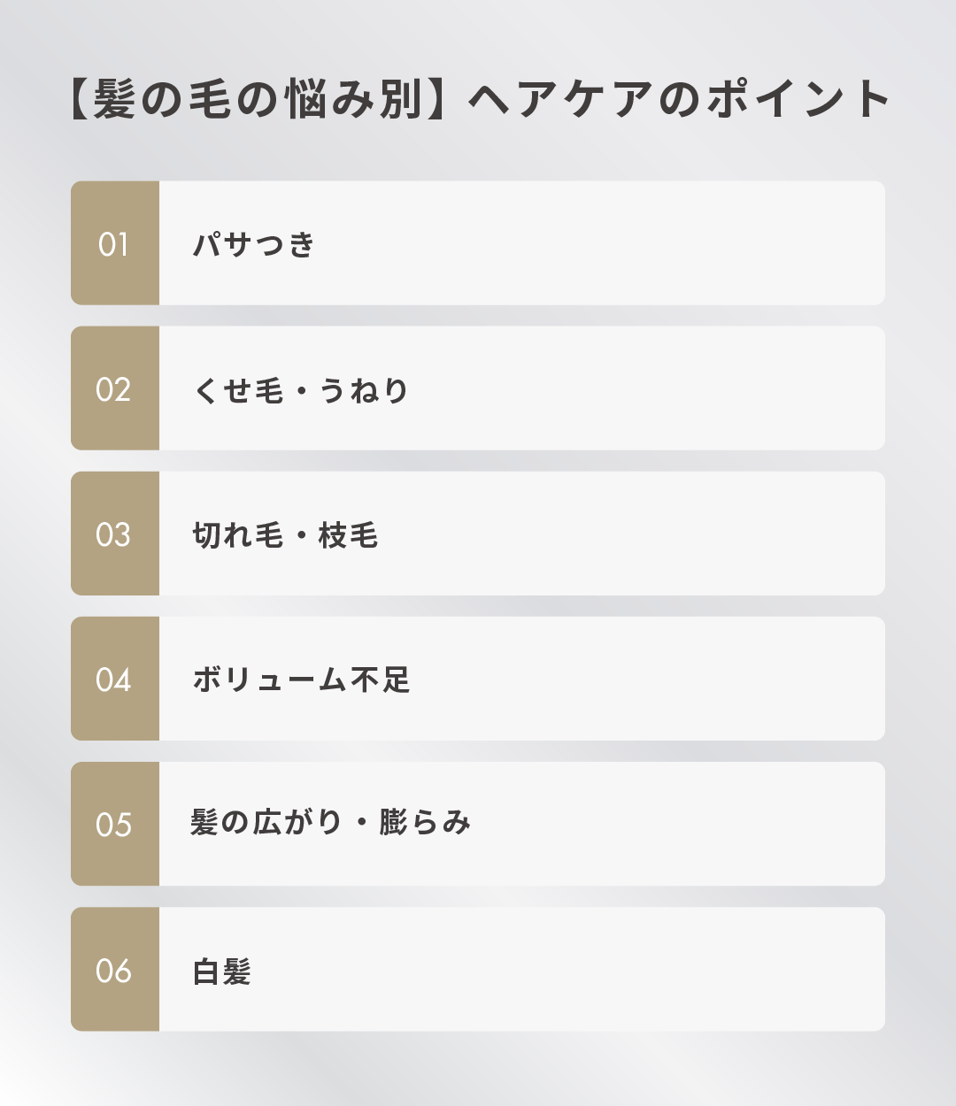Screen dimensions: 956x1106
Task: Click the 04 number badge
Action: pos(114,679)
